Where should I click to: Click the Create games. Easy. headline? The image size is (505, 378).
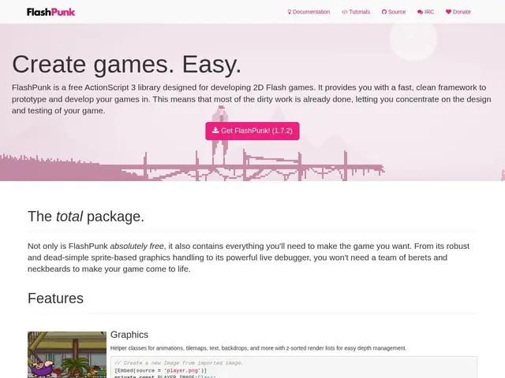tap(126, 65)
